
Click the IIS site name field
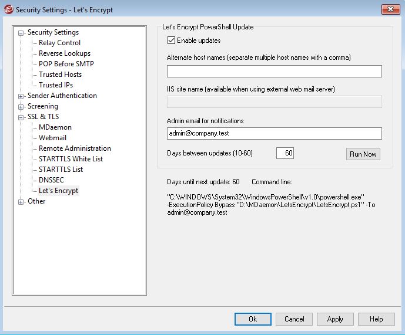pyautogui.click(x=275, y=102)
